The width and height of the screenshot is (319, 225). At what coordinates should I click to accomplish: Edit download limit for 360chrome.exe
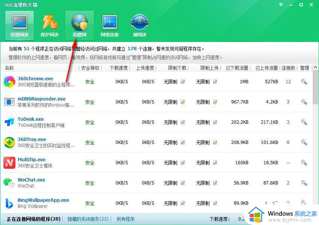(183, 82)
